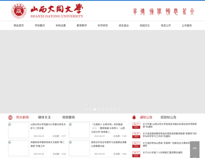Open the 招生就业 menu item
205x158 pixels.
click(x=124, y=26)
